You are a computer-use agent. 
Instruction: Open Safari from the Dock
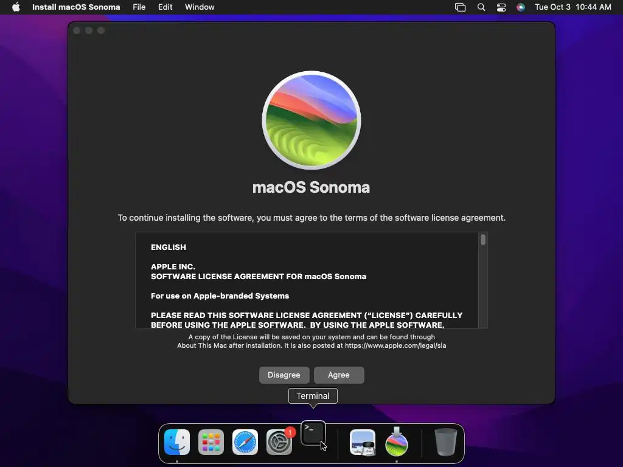[245, 442]
